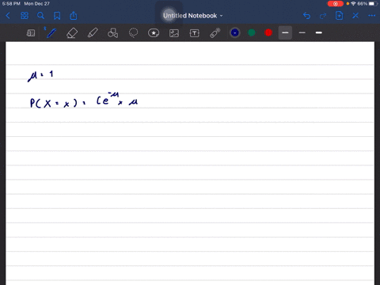Choose the green pen color
Image resolution: width=380 pixels, height=285 pixels.
(x=252, y=32)
